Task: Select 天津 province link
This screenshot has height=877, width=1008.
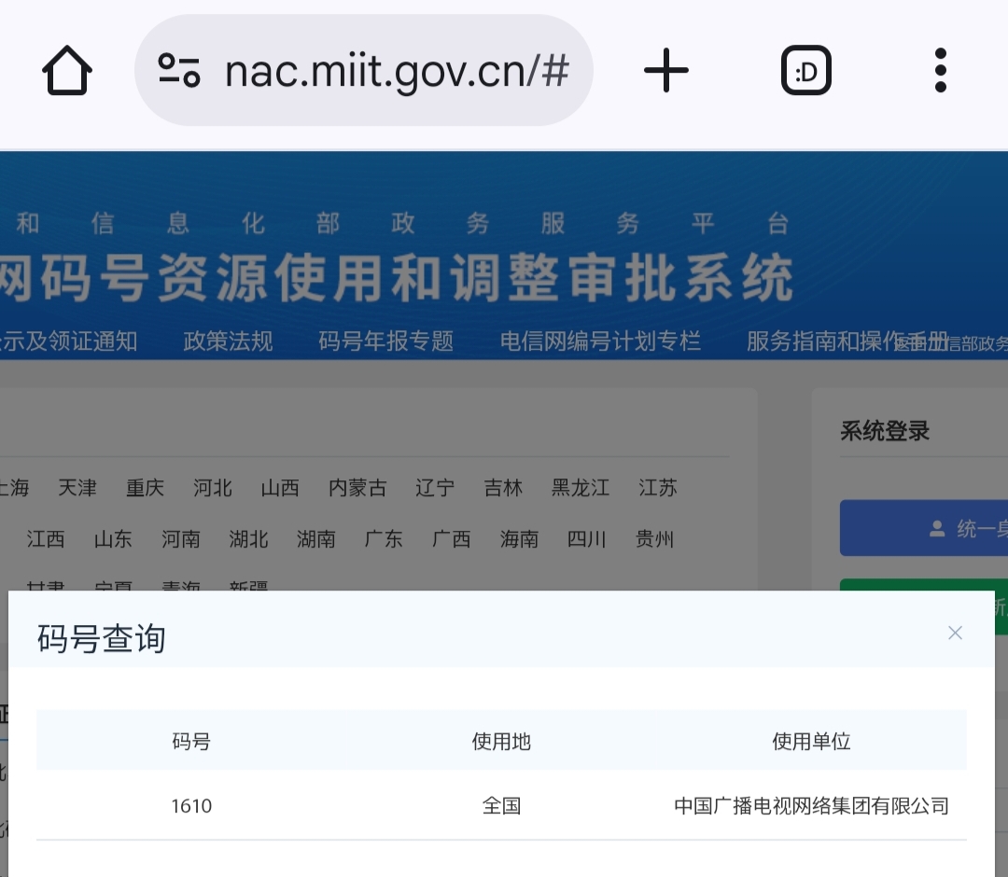Action: 77,488
